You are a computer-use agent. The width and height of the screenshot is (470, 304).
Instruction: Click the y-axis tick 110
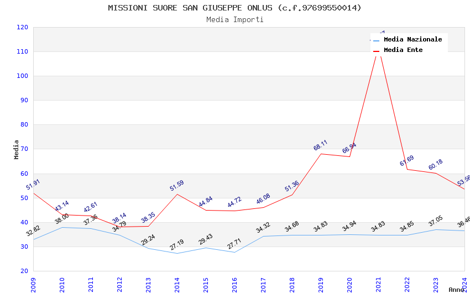click(x=22, y=51)
